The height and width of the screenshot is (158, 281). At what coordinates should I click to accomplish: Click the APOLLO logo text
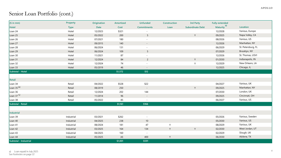coord(267,8)
